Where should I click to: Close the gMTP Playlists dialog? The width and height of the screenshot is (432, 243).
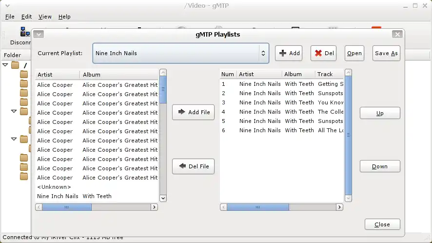382,224
